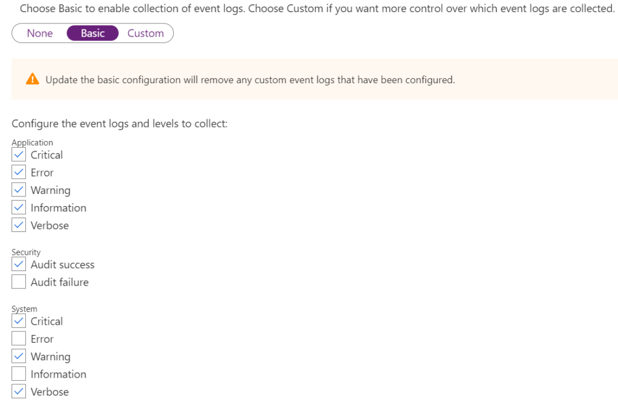Toggle System Warning checkbox
Screen dimensions: 618x400
pyautogui.click(x=19, y=357)
